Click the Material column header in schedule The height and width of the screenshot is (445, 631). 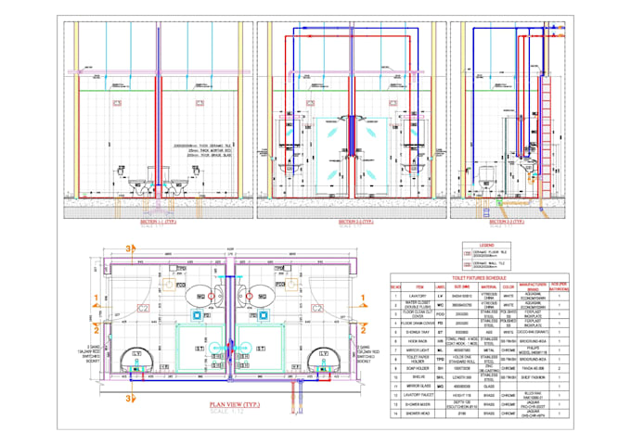[x=489, y=287]
